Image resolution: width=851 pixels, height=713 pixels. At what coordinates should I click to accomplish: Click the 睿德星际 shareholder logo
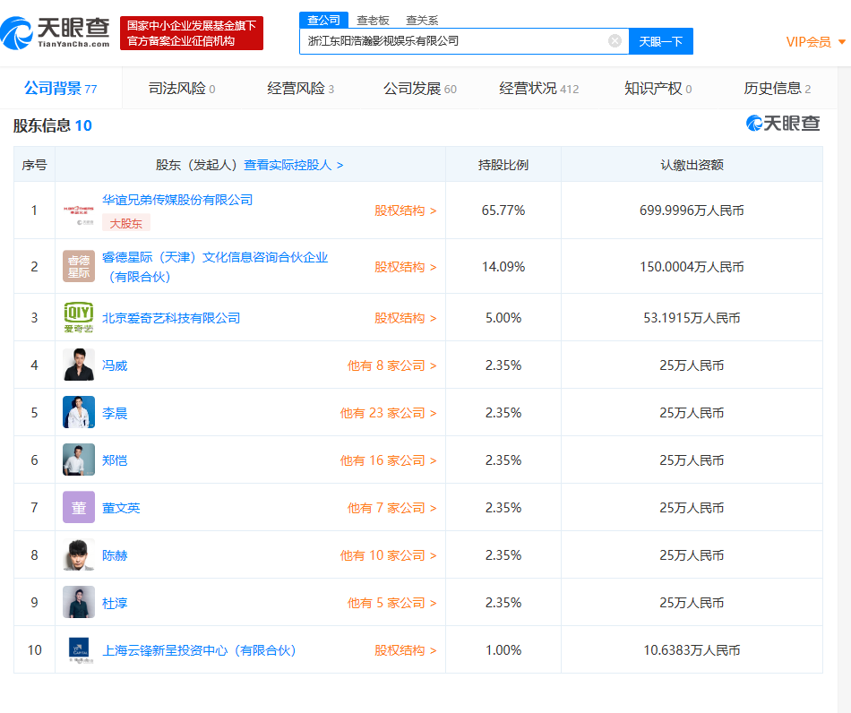(79, 267)
